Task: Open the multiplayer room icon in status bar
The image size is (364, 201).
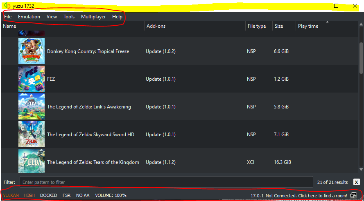Action: pyautogui.click(x=353, y=195)
